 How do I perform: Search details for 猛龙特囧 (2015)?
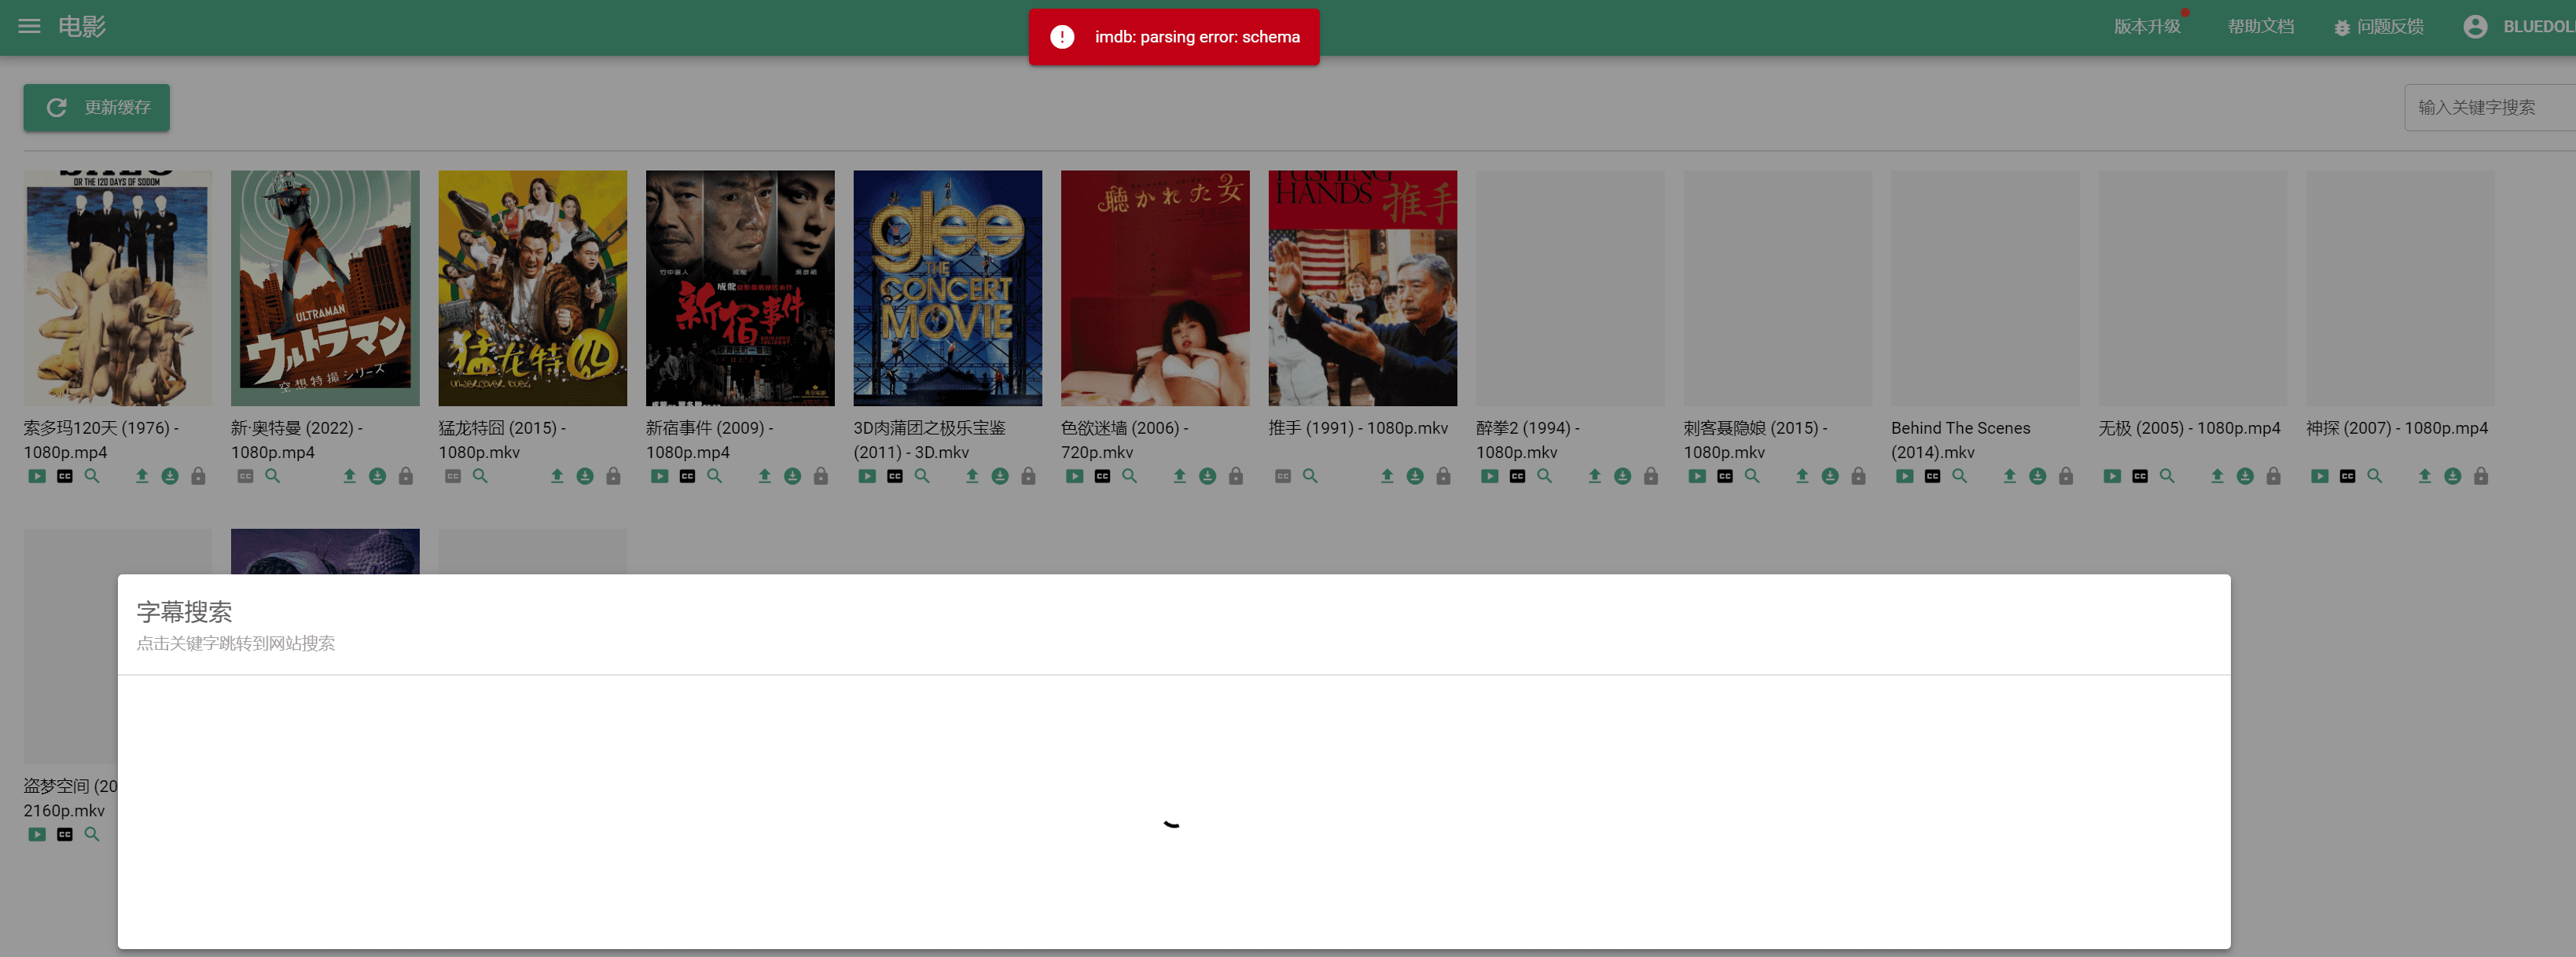[479, 476]
